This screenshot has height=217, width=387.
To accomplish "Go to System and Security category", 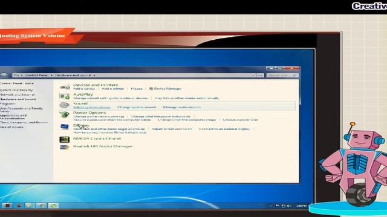I will 16,90.
